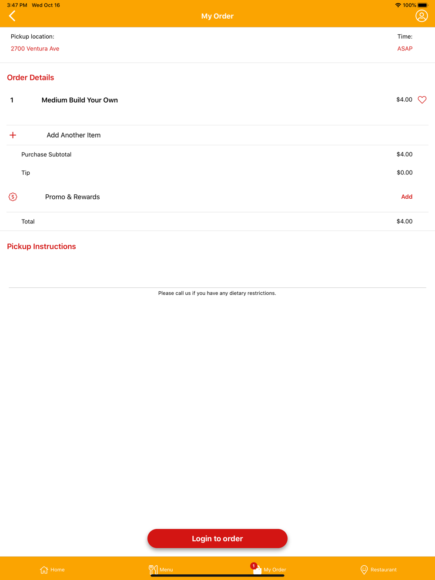435x580 pixels.
Task: Change pickup location 2700 Ventura Ave
Action: (x=35, y=49)
